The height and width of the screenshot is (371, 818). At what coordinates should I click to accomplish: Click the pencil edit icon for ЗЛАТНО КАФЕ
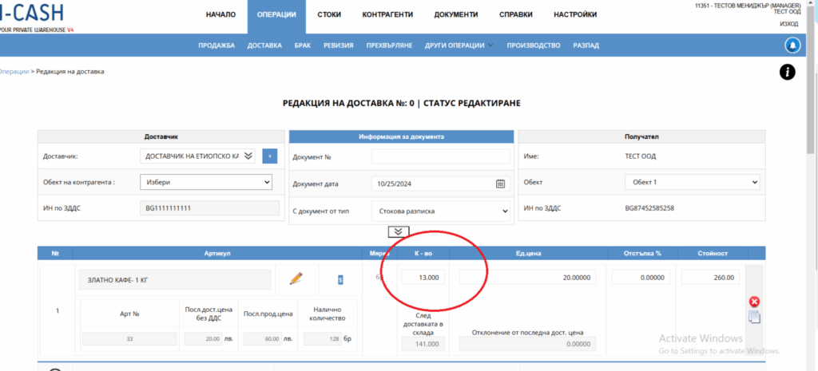click(x=296, y=278)
